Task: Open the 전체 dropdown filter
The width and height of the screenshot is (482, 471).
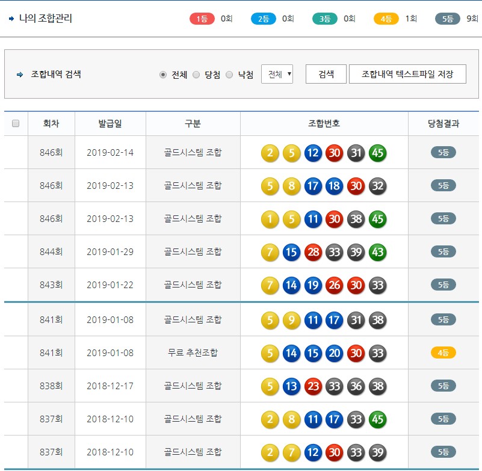Action: click(277, 75)
